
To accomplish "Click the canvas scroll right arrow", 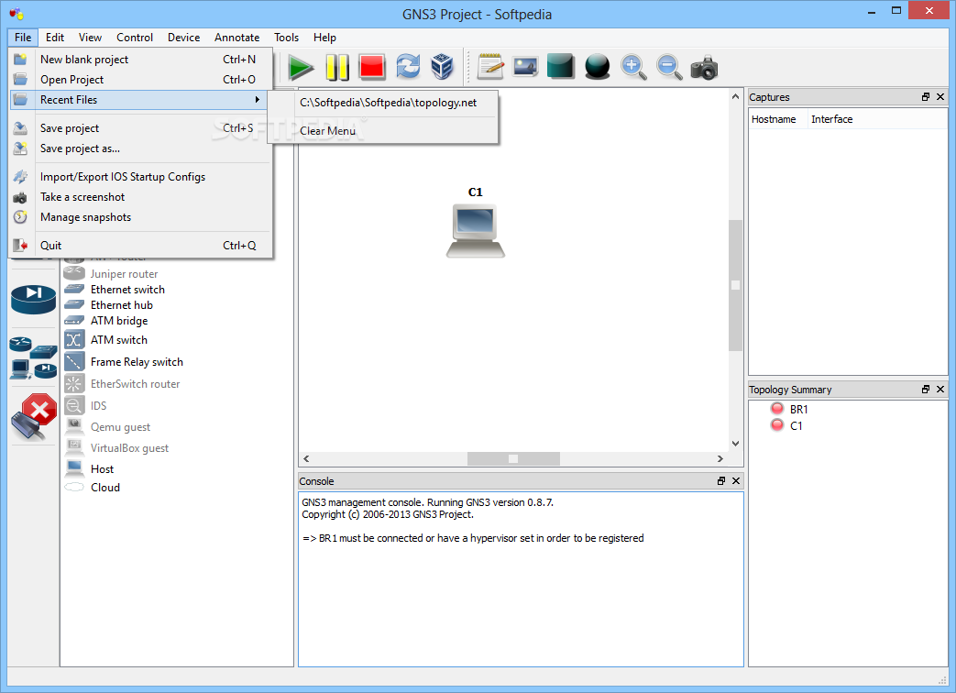I will [x=720, y=459].
